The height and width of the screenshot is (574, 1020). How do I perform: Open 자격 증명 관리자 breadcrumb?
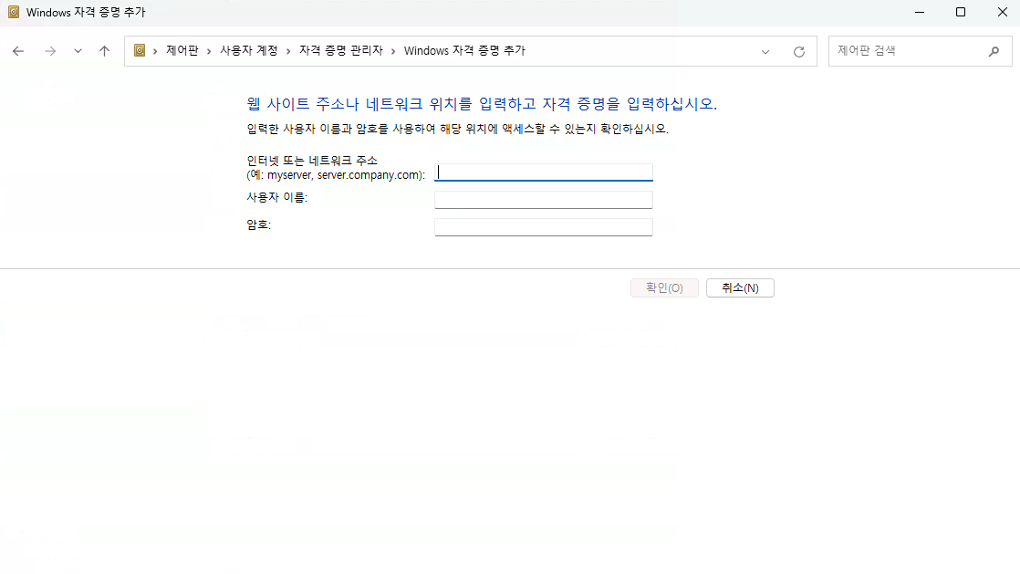pyautogui.click(x=341, y=50)
